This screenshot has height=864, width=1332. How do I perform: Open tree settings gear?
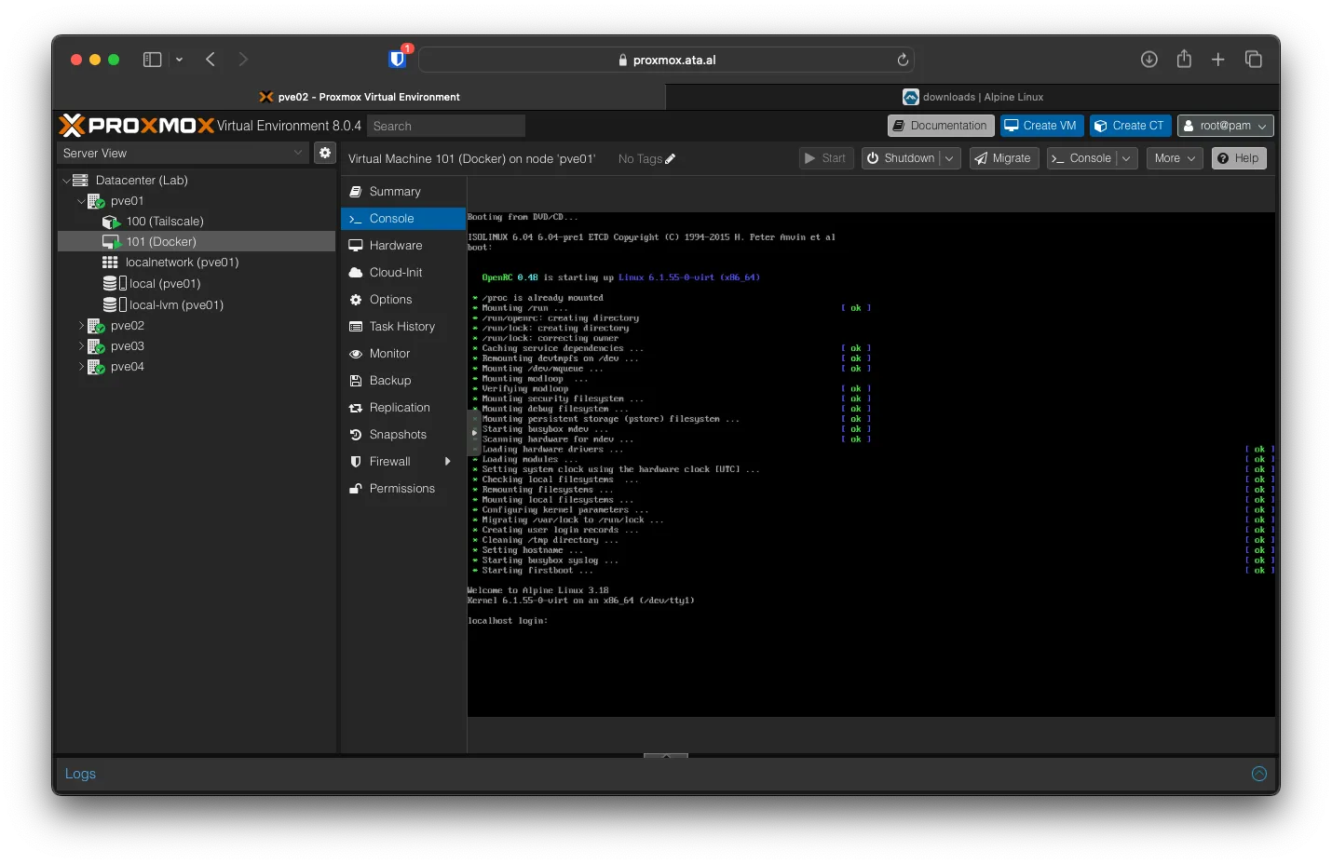pyautogui.click(x=325, y=153)
